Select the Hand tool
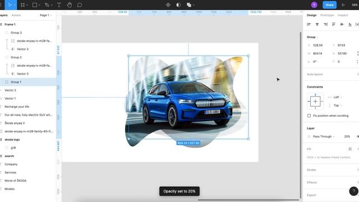 tap(70, 5)
